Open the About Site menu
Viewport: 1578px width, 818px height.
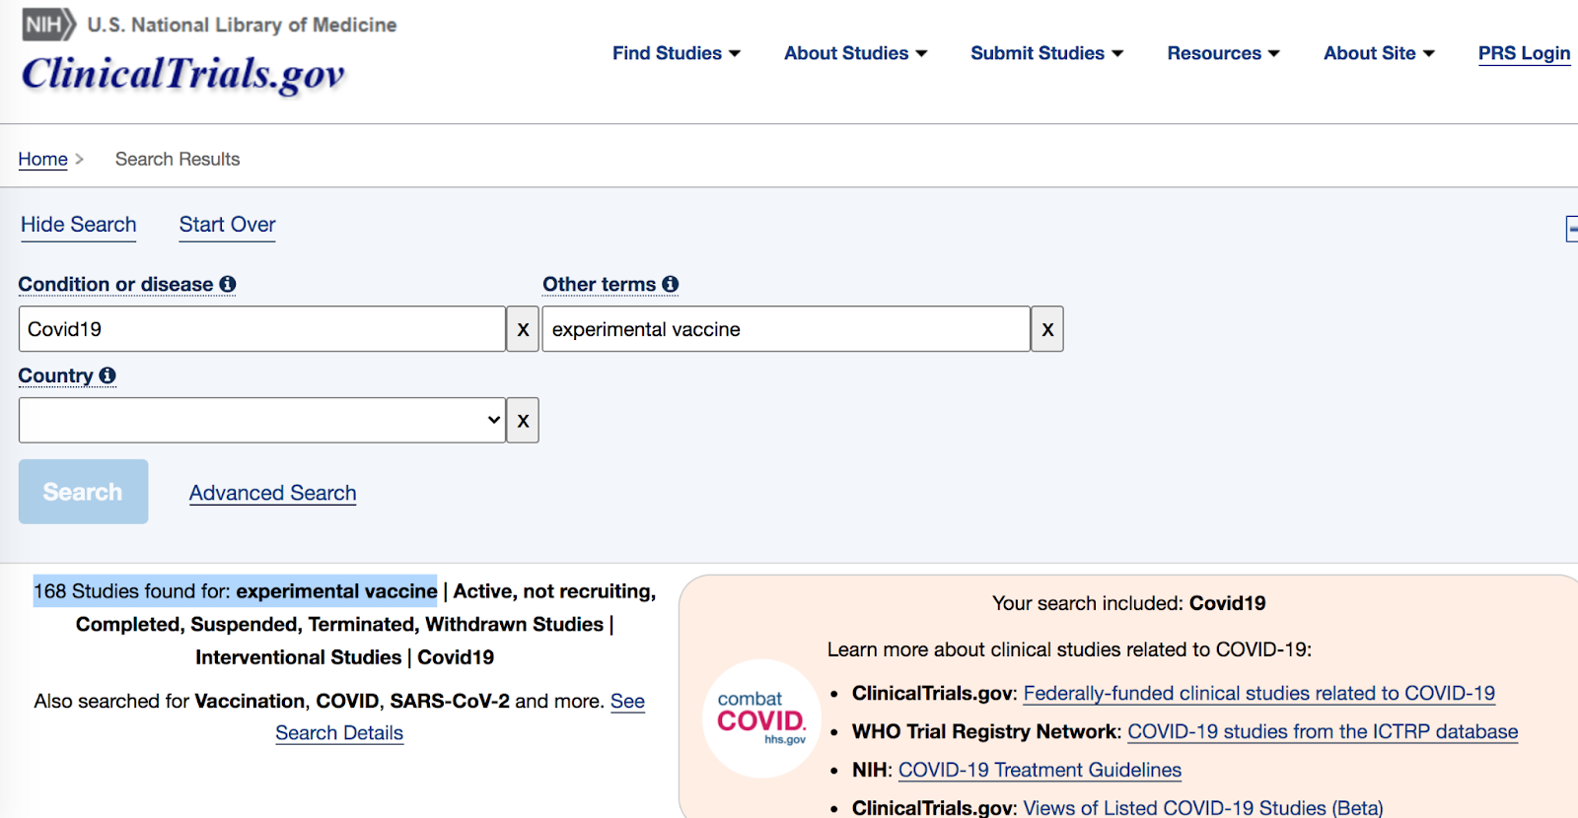tap(1380, 53)
